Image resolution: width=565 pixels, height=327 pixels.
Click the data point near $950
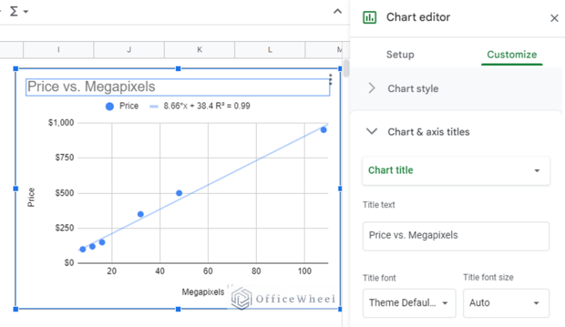tap(324, 130)
